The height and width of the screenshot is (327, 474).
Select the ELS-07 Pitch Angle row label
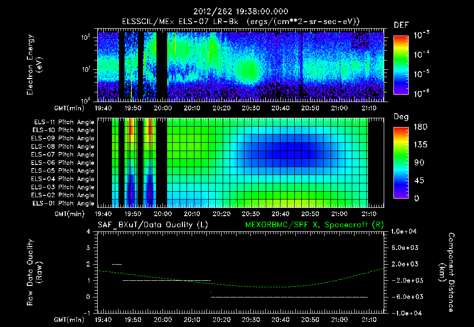[x=62, y=154]
